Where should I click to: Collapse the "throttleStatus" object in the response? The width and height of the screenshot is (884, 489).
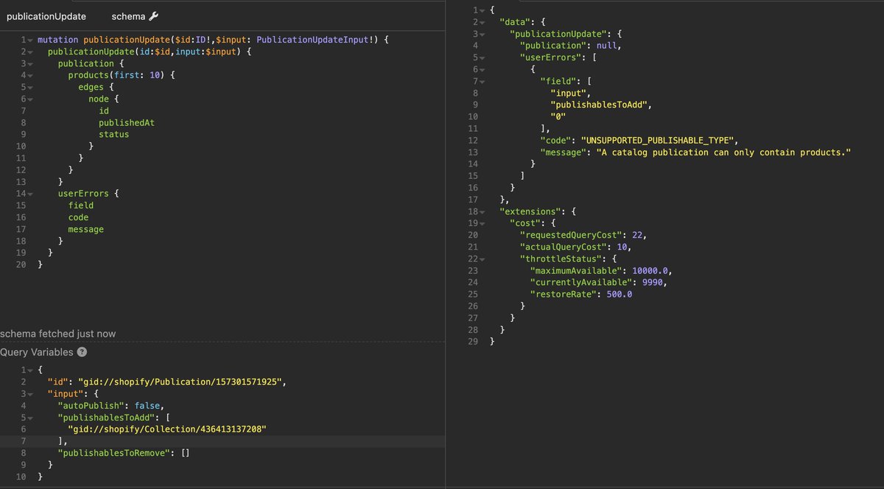pos(483,258)
